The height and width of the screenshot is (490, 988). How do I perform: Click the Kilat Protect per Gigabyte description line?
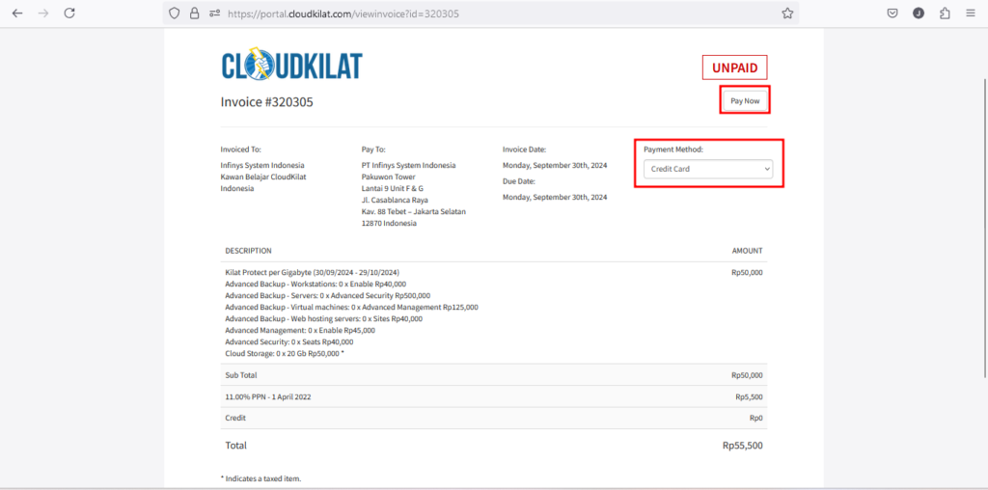click(x=312, y=273)
